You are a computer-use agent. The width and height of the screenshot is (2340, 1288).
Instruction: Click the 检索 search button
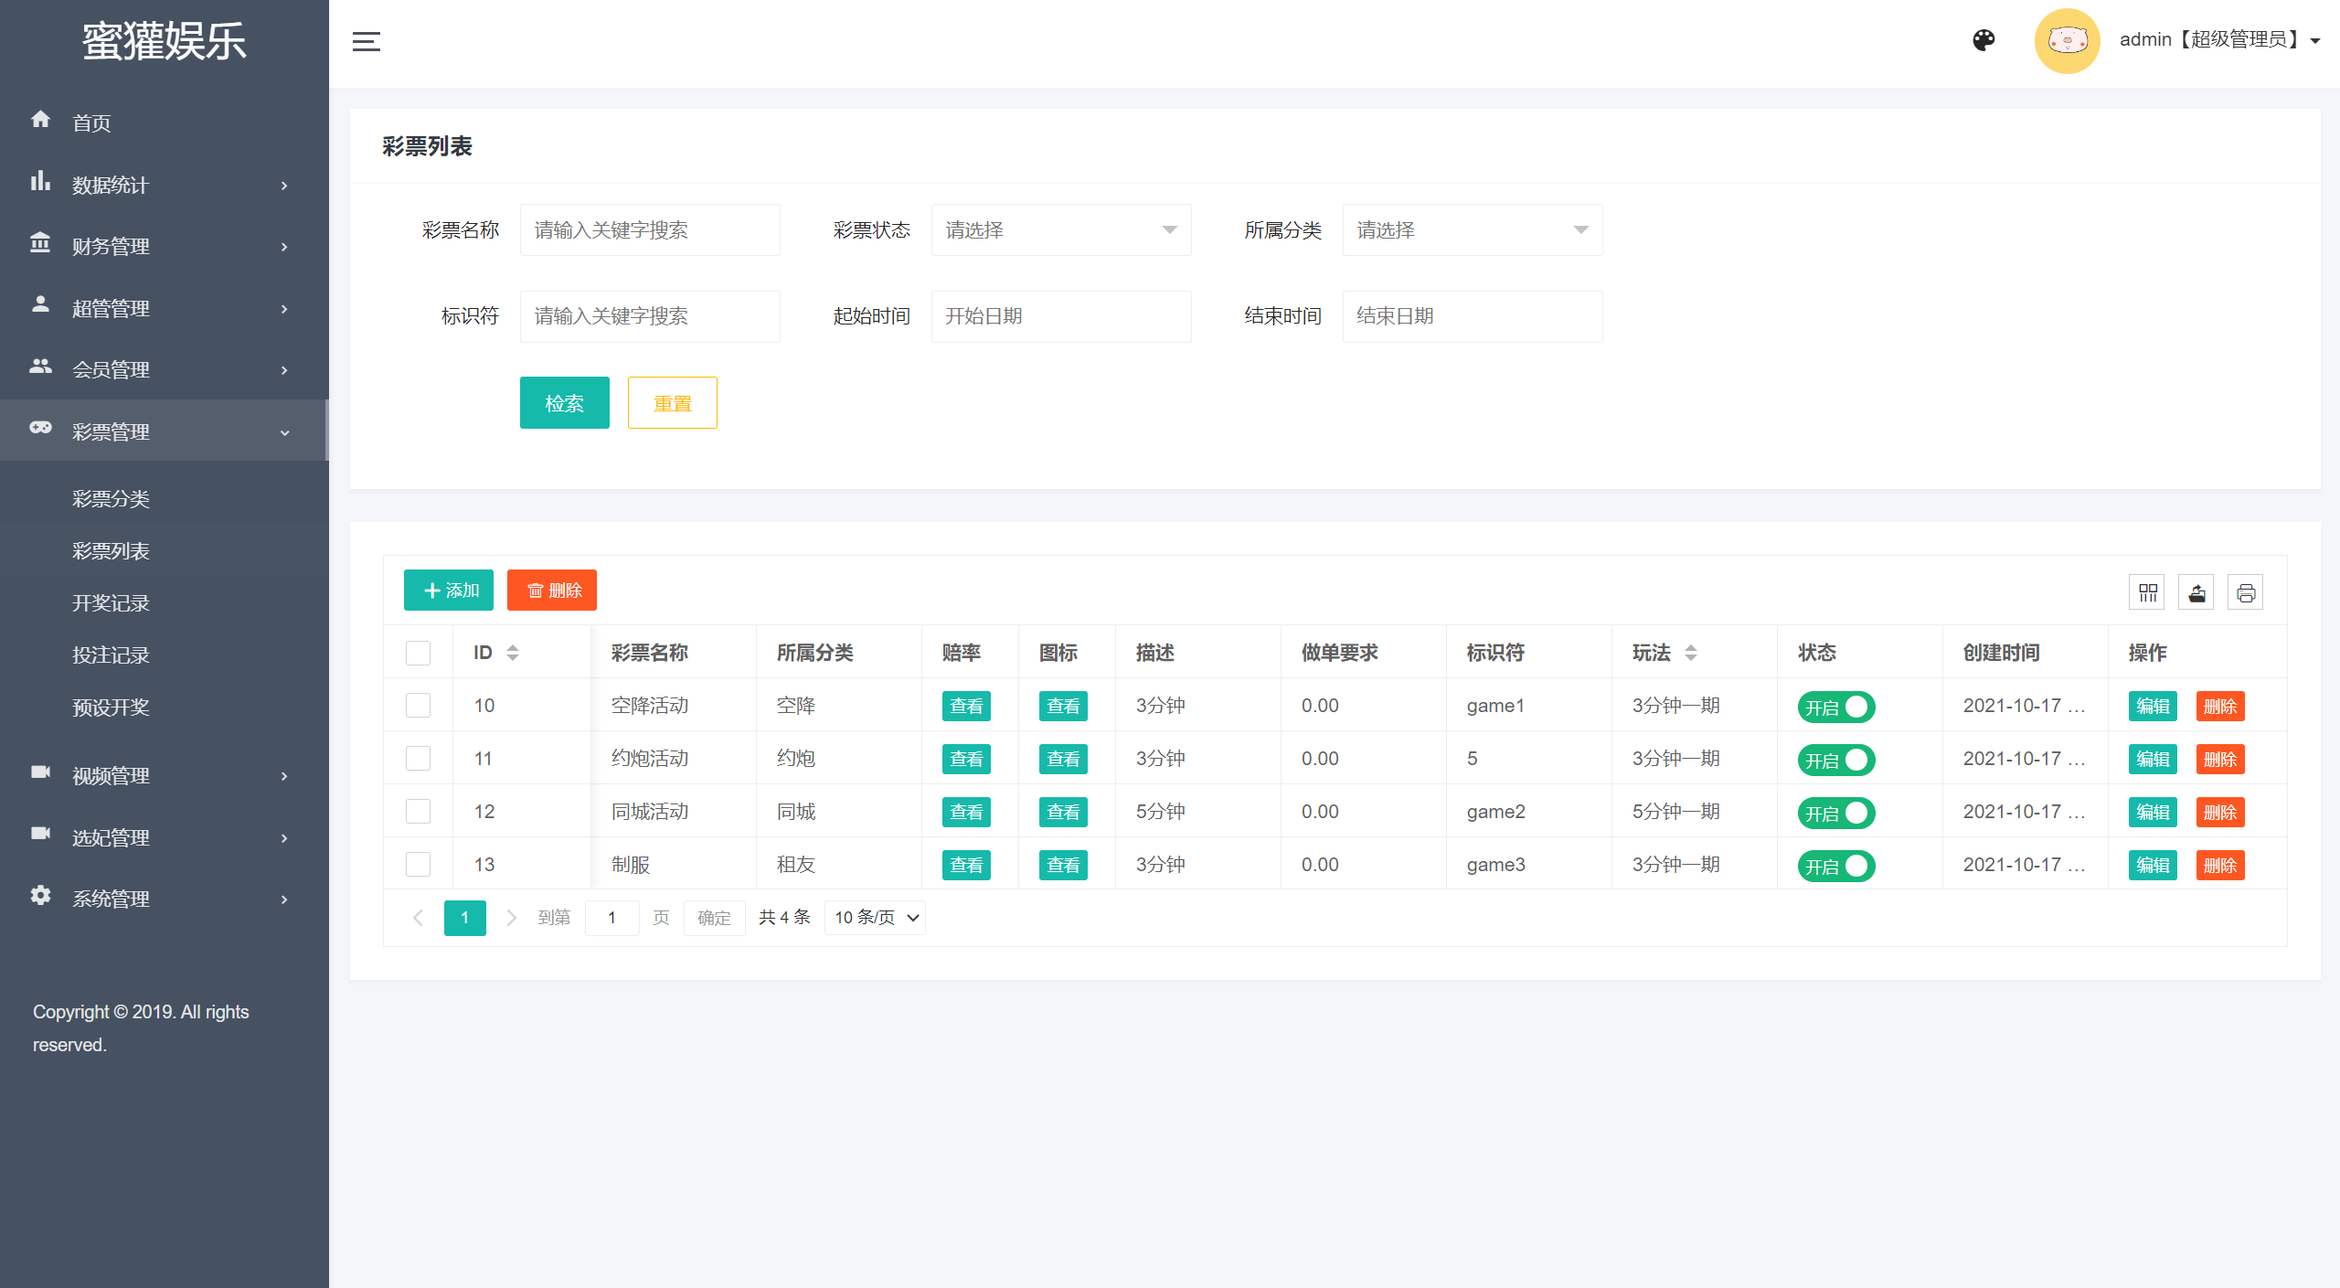coord(564,403)
